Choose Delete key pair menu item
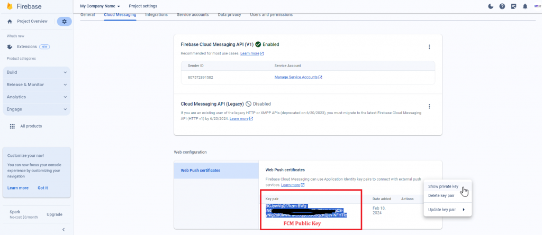Viewport: 542px width, 235px height. pyautogui.click(x=448, y=196)
